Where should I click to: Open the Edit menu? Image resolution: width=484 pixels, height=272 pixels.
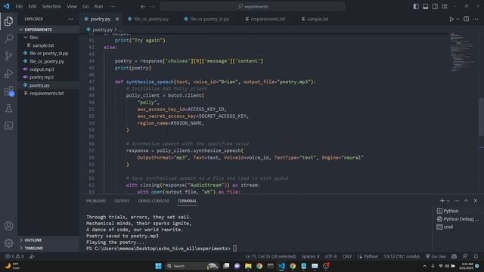point(32,7)
